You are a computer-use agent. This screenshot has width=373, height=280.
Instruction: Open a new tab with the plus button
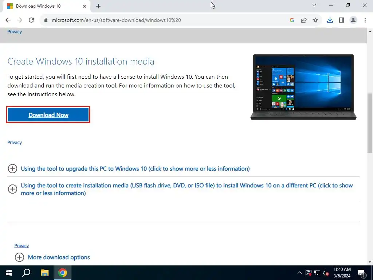tap(98, 6)
